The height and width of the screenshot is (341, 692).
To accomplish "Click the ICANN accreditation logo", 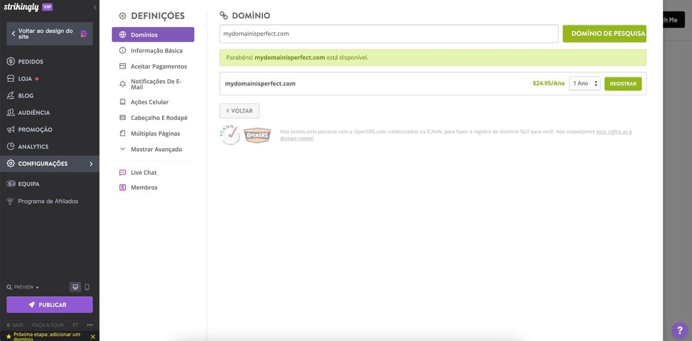I will click(229, 135).
